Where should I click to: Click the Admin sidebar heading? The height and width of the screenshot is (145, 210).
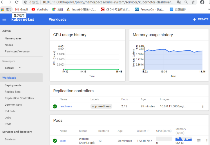(6, 31)
